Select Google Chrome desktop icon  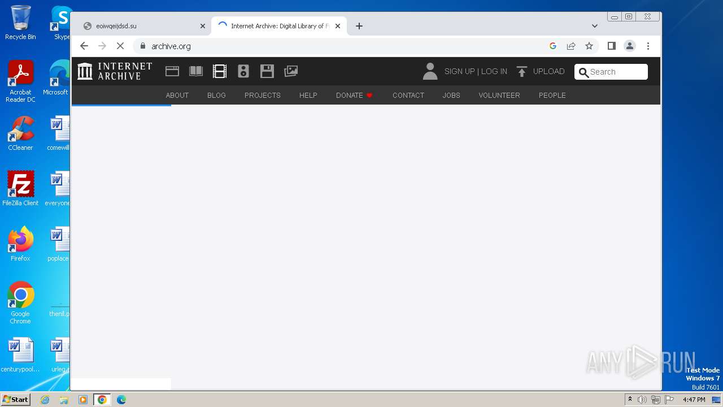(x=20, y=302)
